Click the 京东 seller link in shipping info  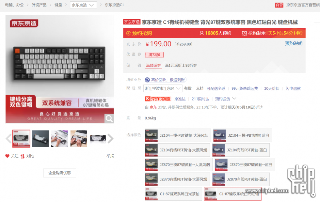153,107
